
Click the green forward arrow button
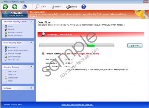click(x=15, y=7)
